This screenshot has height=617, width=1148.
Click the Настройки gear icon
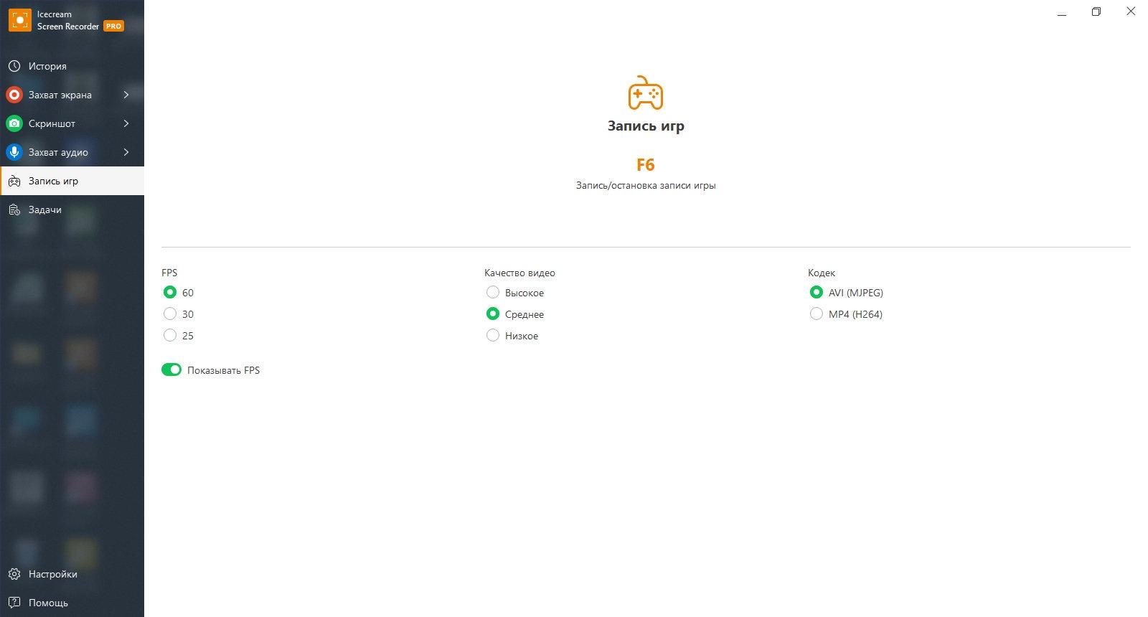point(14,574)
